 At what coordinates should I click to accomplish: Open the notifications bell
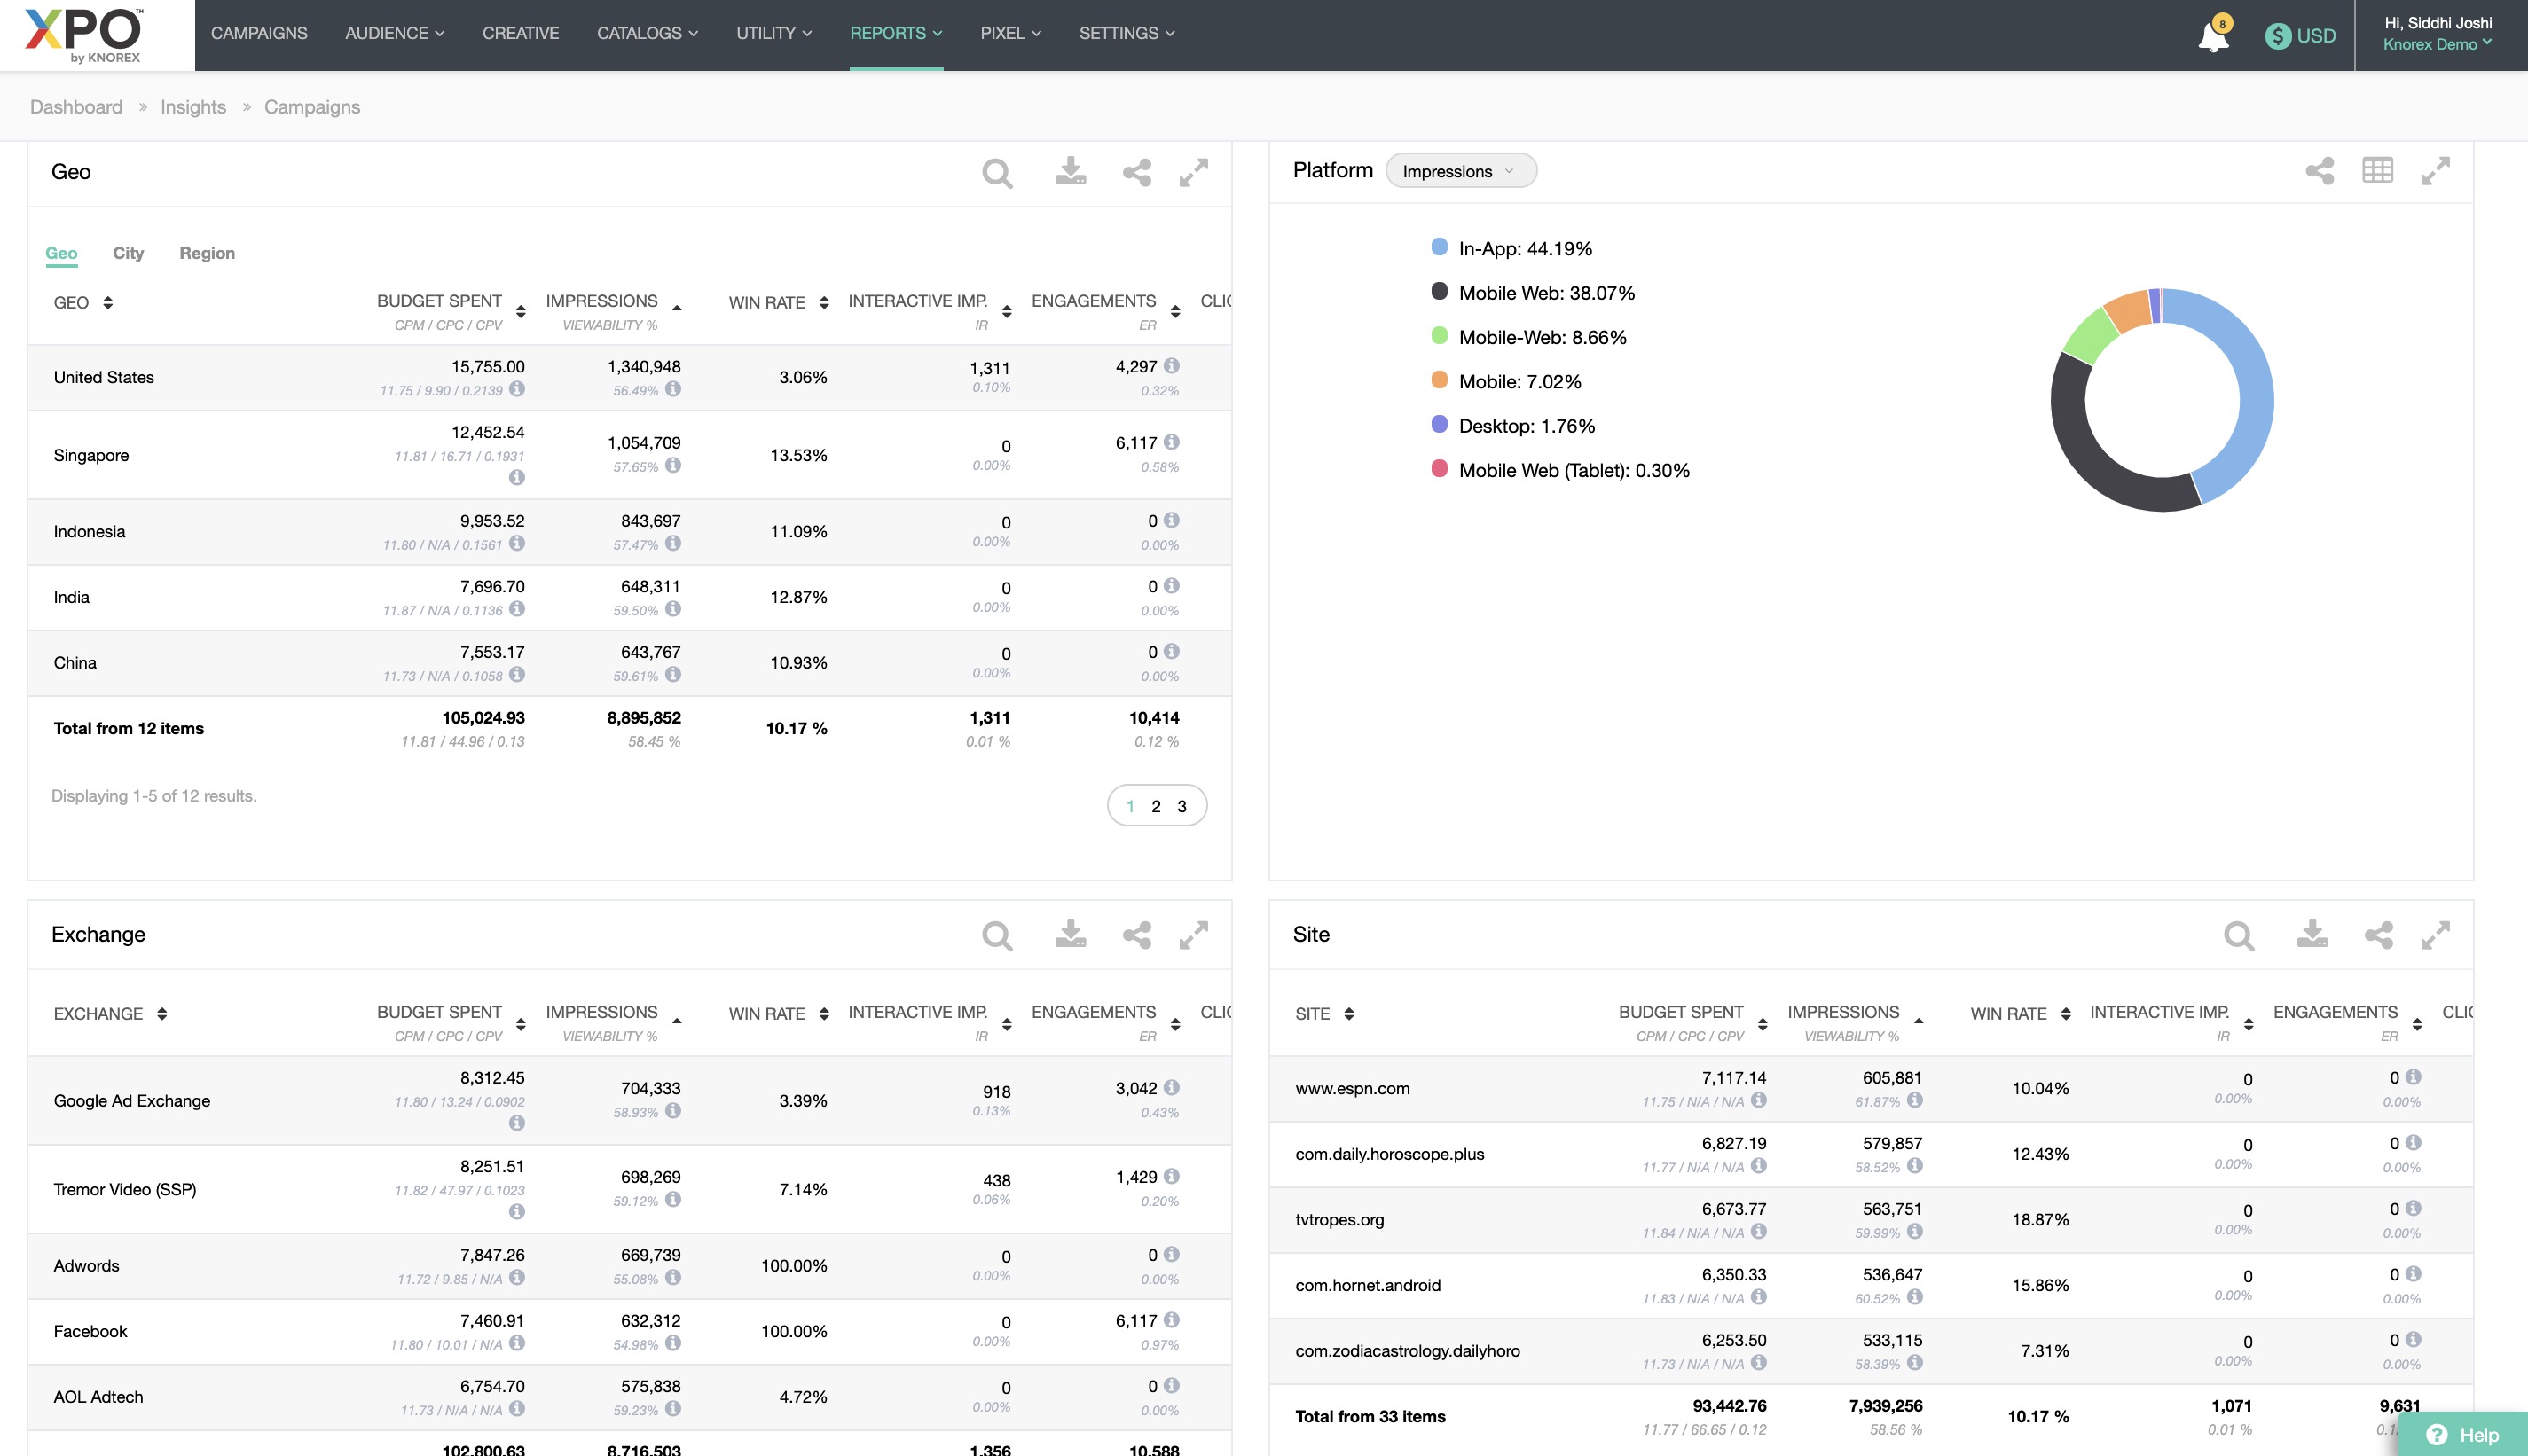(2213, 38)
